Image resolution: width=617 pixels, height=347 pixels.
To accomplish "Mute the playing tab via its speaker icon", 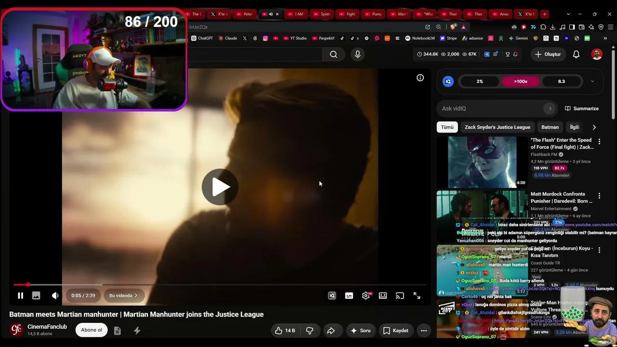I will pos(270,14).
